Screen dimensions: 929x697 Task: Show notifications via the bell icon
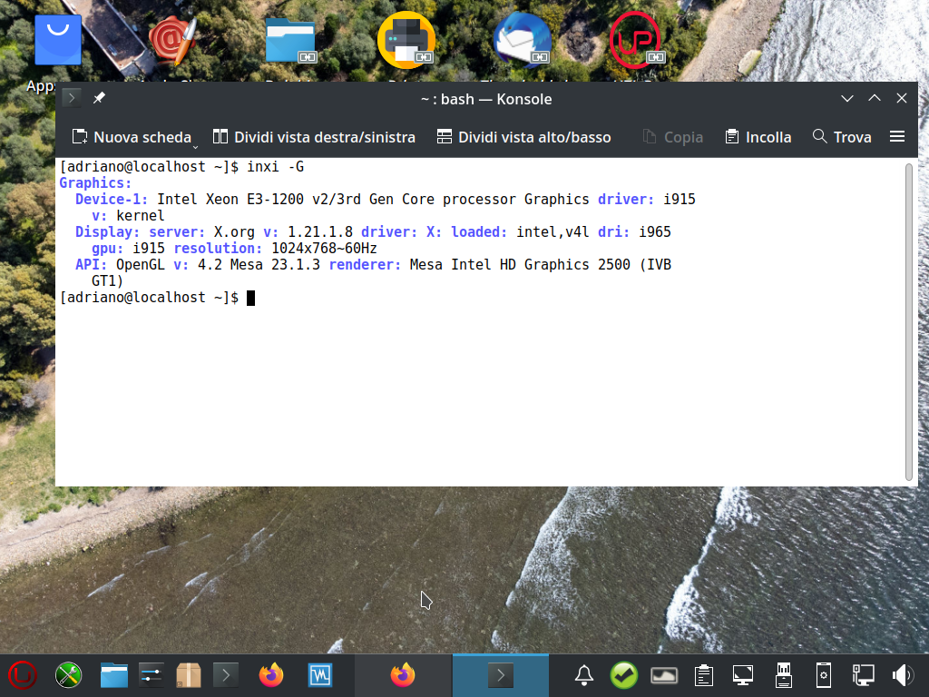[584, 675]
